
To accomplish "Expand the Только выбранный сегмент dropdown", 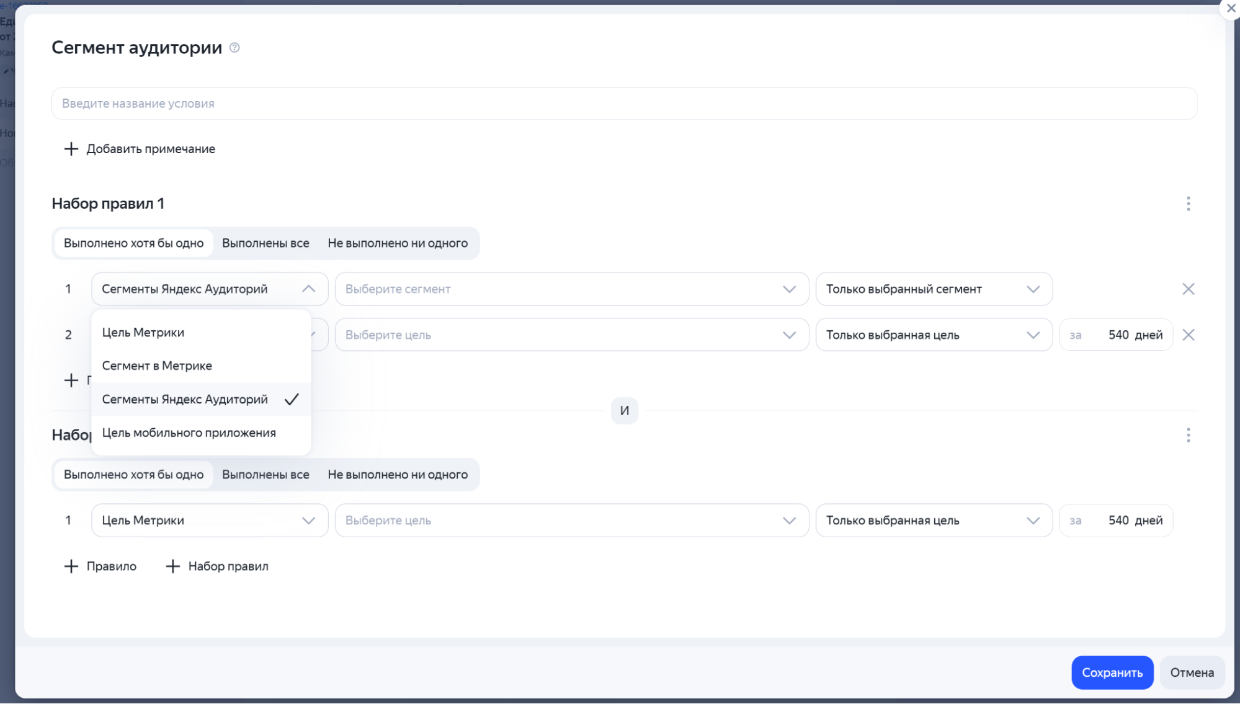I will (933, 289).
